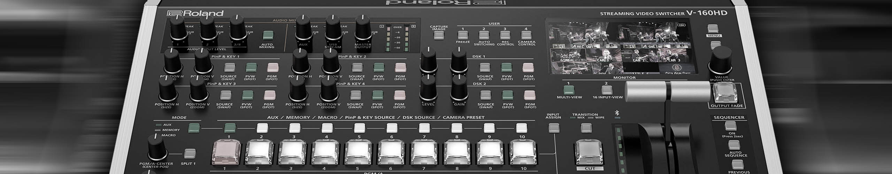Select PGM/A cross-point button 8
This screenshot has height=174, width=892.
pos(457,152)
